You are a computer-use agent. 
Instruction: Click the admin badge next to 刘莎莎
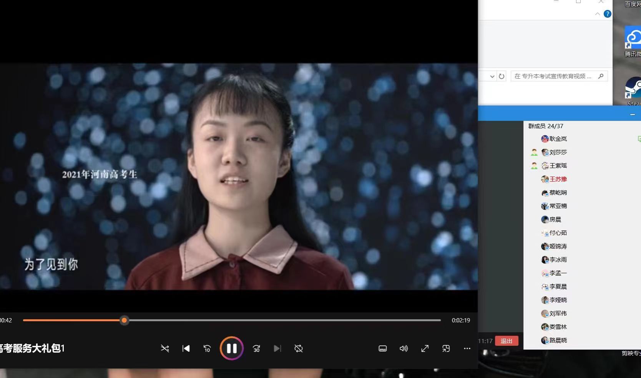tap(534, 152)
